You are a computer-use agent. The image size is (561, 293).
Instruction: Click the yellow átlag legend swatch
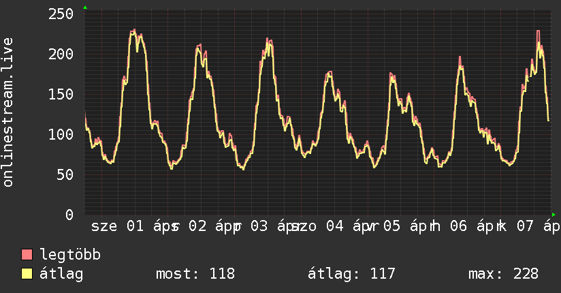pyautogui.click(x=27, y=275)
